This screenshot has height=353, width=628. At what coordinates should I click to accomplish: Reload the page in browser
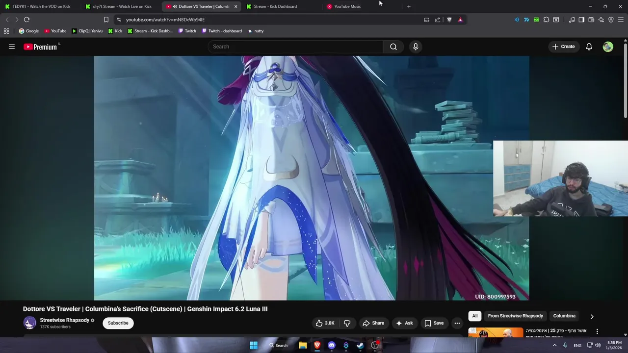(x=26, y=20)
